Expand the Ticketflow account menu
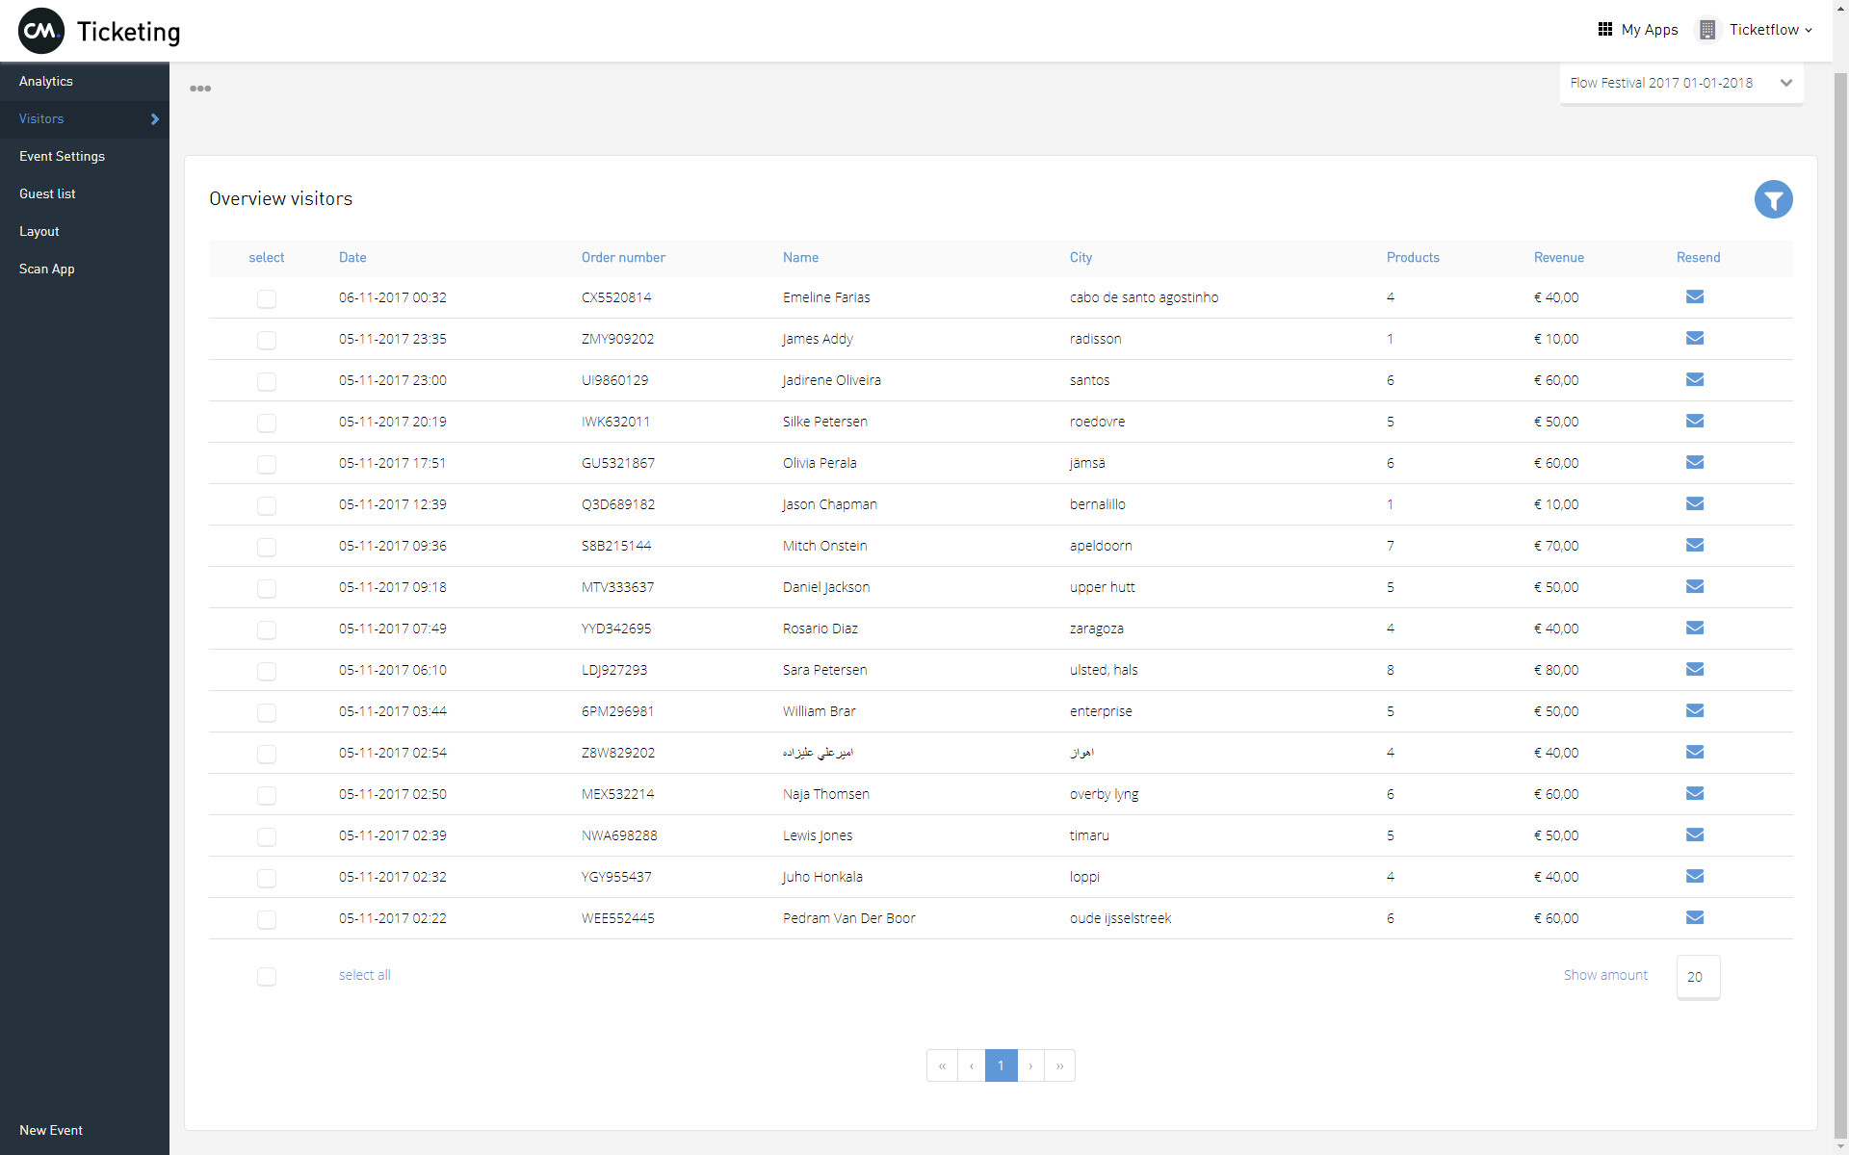1849x1155 pixels. tap(1770, 30)
